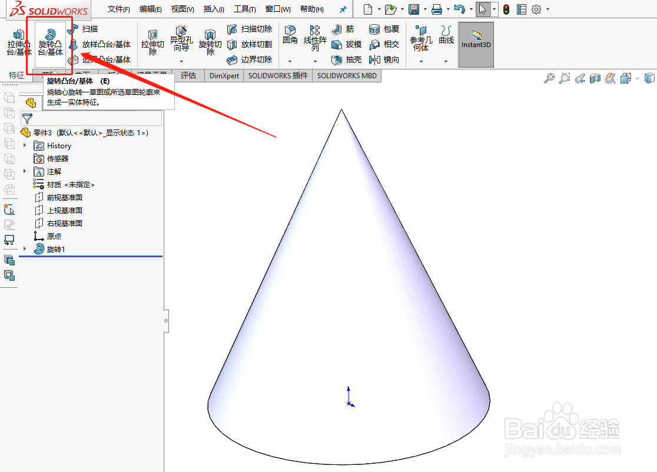Open View Orientation cube icon
The image size is (657, 472).
[626, 78]
